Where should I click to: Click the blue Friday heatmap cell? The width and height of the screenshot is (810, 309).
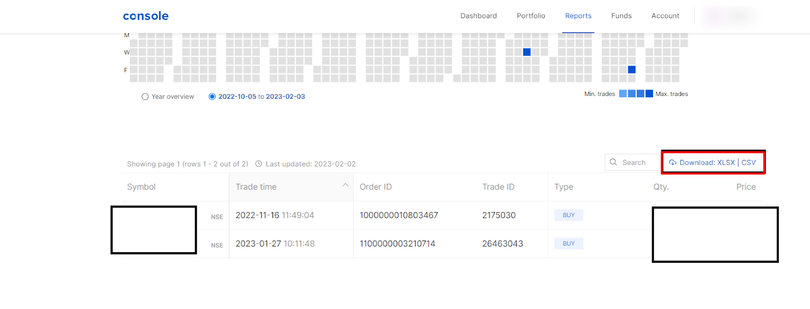(632, 70)
